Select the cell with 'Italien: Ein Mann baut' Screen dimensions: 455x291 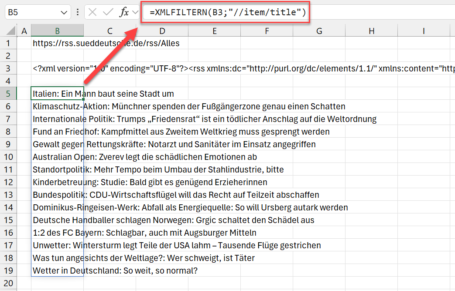pos(57,94)
